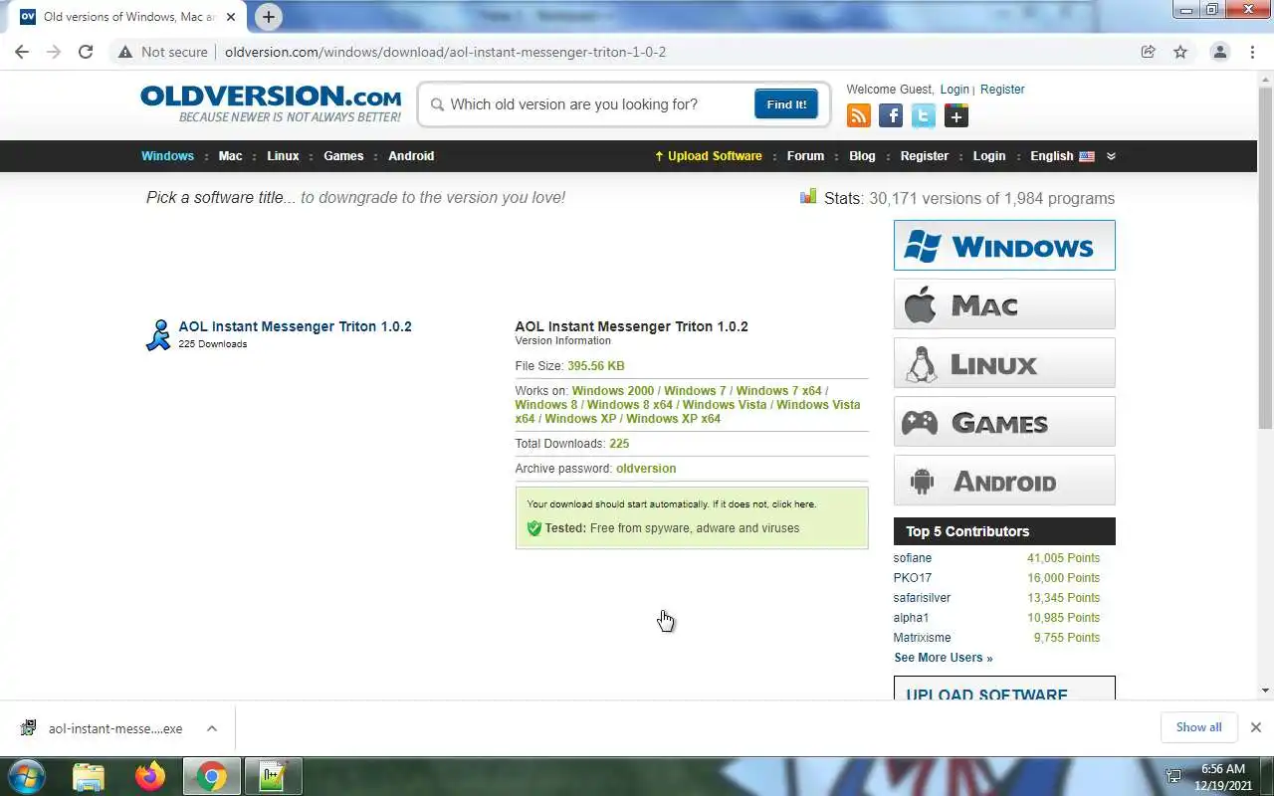The image size is (1274, 796).
Task: Open the Chrome three-dot menu
Action: click(1252, 52)
